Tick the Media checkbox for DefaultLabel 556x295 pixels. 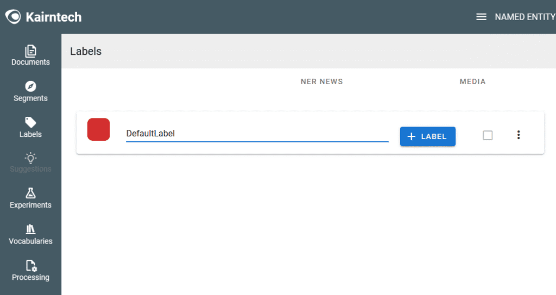pos(488,135)
